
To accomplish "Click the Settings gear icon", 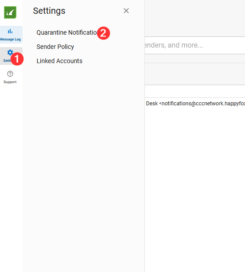I will [x=10, y=52].
